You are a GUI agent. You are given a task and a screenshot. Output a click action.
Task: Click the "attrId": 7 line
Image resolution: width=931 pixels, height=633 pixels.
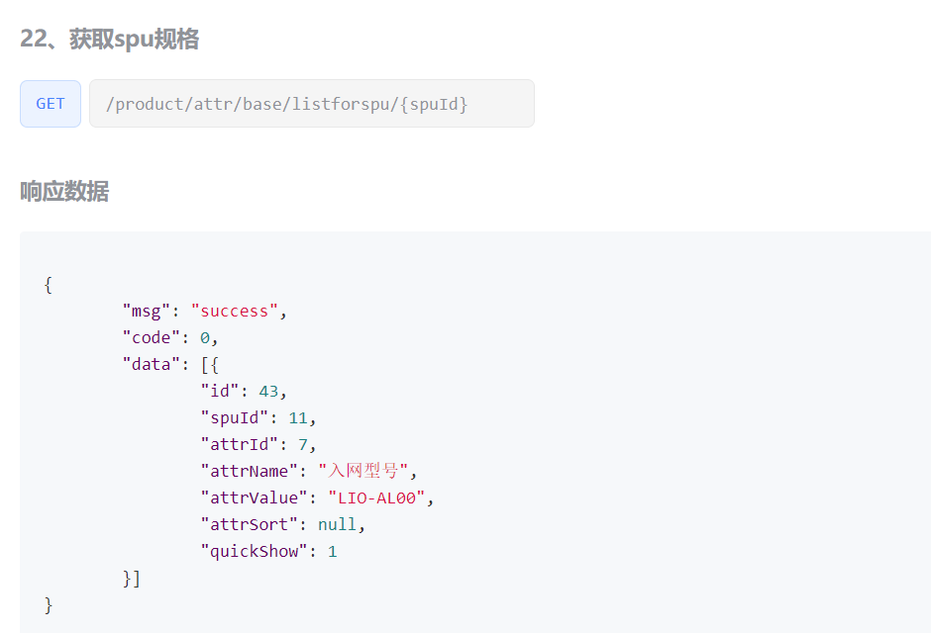(x=259, y=444)
